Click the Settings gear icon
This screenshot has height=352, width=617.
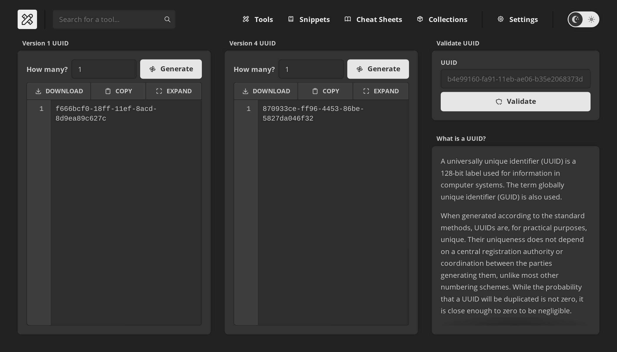[x=501, y=19]
